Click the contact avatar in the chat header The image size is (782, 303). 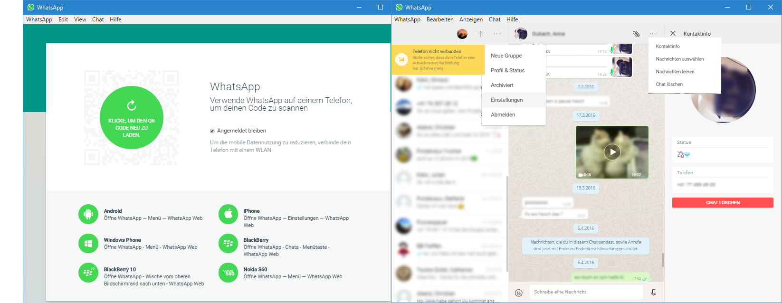coord(521,34)
